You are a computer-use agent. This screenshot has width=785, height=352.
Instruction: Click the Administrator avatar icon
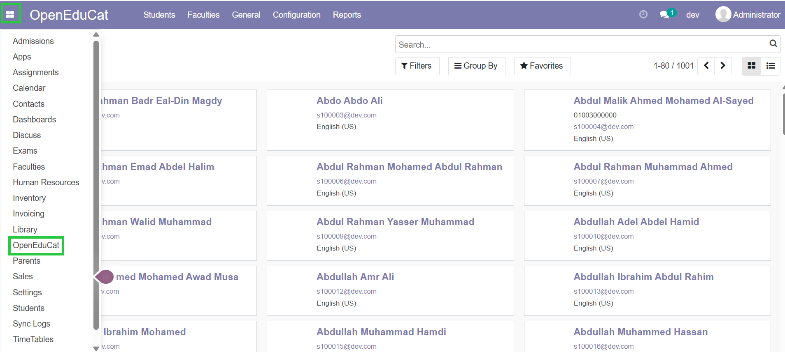723,14
